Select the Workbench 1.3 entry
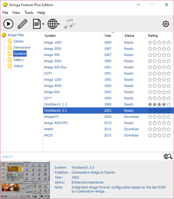The height and width of the screenshot is (199, 174). (x=55, y=104)
